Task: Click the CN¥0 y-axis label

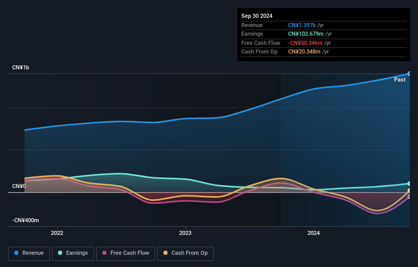Action: (19, 186)
